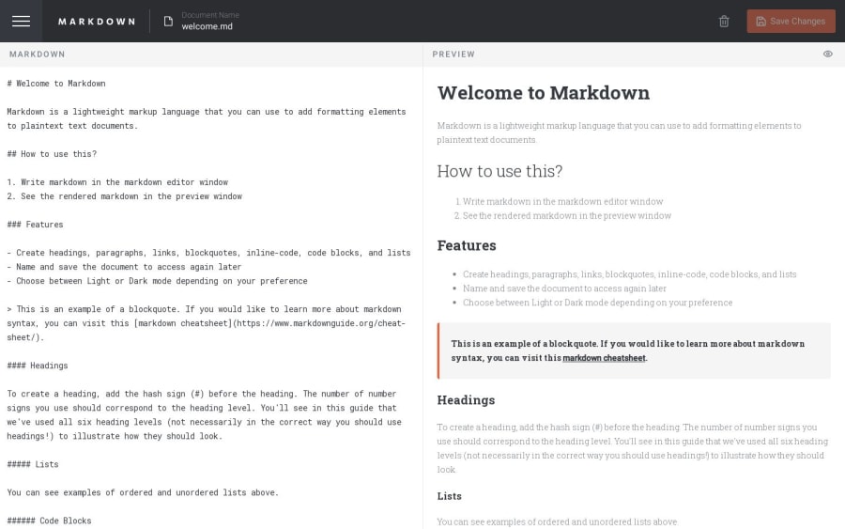This screenshot has width=845, height=529.
Task: Click the Document Name label
Action: 210,15
